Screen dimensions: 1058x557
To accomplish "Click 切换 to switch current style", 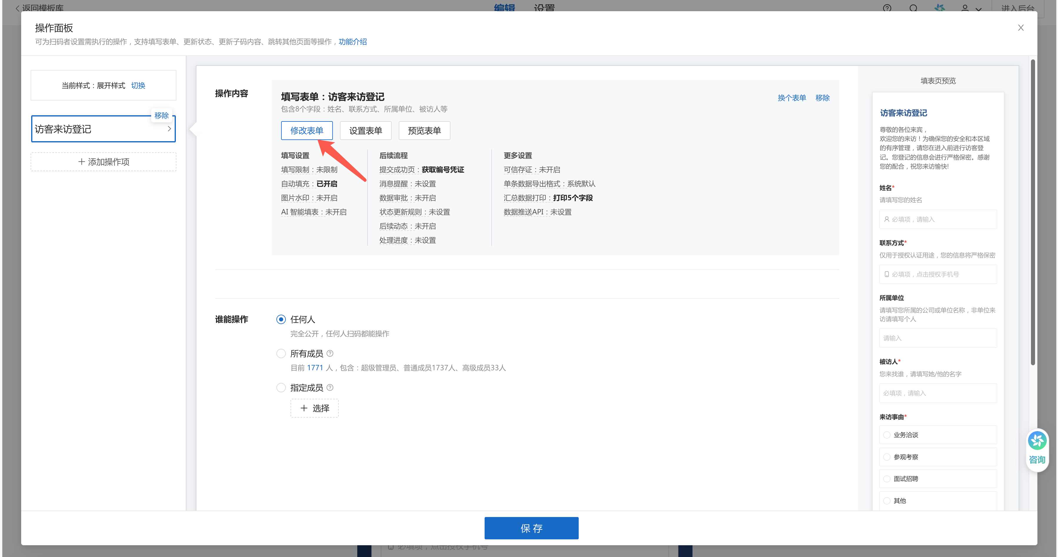I will point(138,86).
